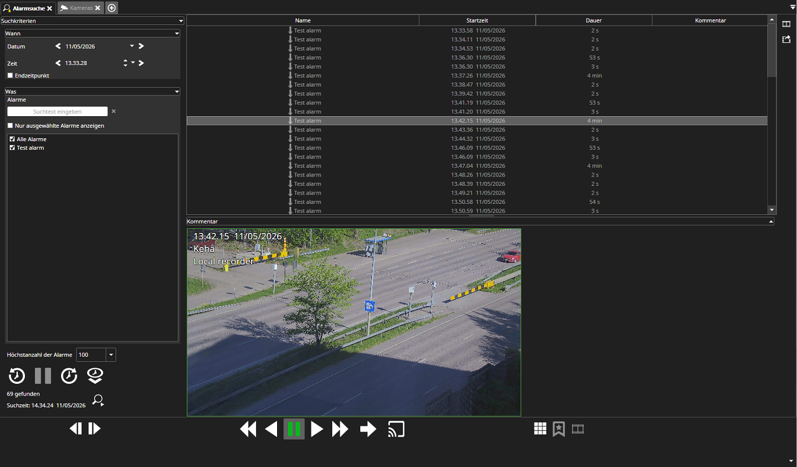Screen dimensions: 797x467
Task: Play the video in reverse
Action: (271, 429)
